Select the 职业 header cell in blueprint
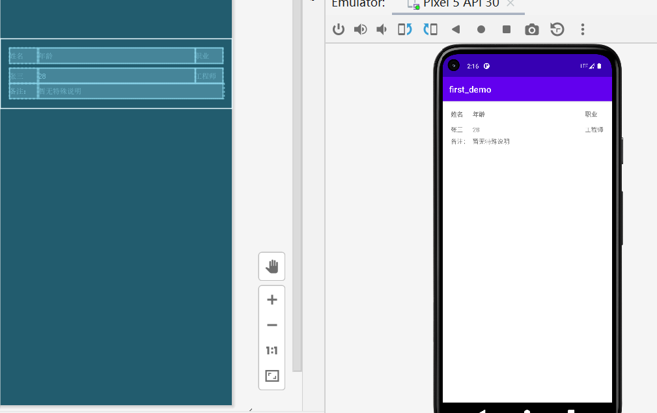 209,56
